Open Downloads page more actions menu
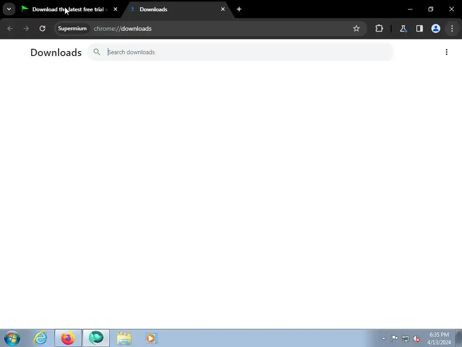 click(446, 52)
